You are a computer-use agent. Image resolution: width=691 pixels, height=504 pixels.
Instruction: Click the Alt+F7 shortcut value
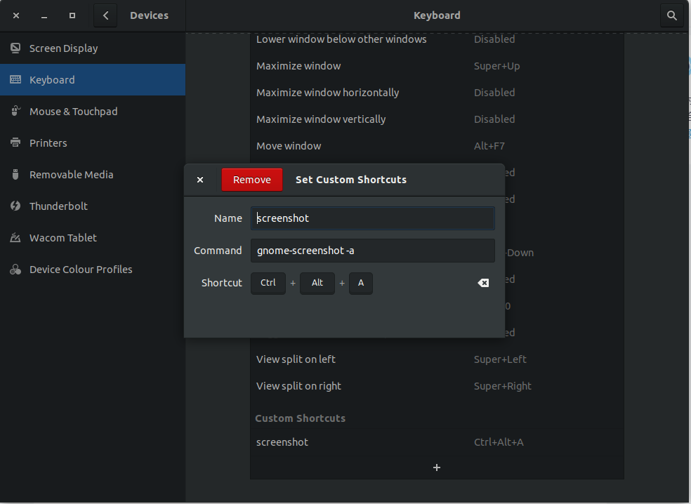[x=489, y=146]
